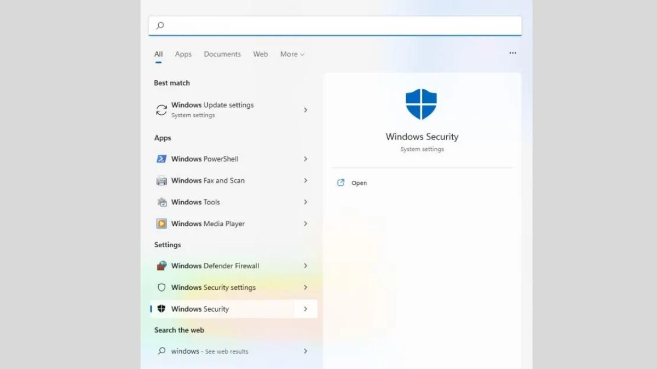Switch to the Documents tab

tap(222, 54)
